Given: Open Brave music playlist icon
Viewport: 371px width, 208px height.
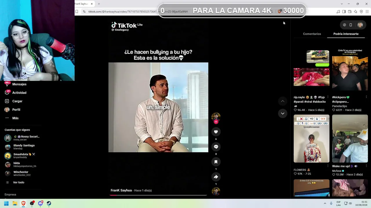Looking at the screenshot, I should click(338, 12).
